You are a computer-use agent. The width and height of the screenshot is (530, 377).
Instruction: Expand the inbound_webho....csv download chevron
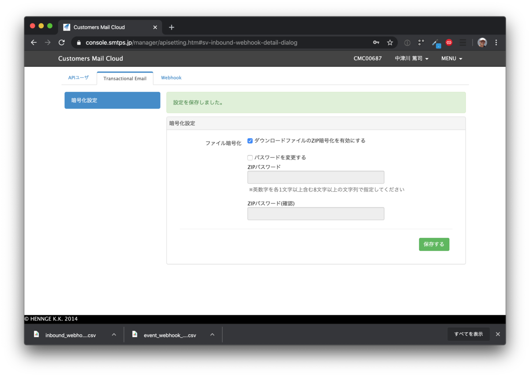(x=114, y=335)
